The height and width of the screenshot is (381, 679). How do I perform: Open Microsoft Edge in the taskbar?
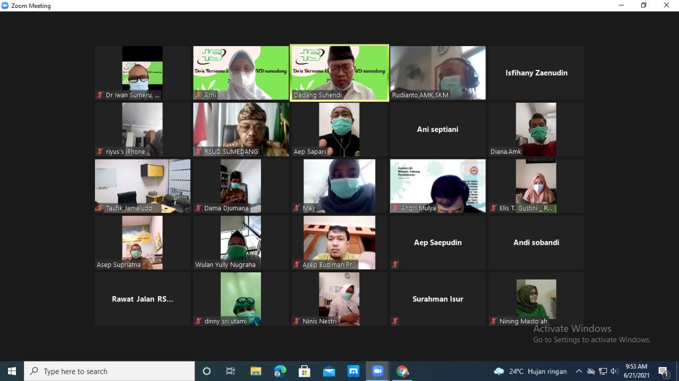click(x=280, y=371)
